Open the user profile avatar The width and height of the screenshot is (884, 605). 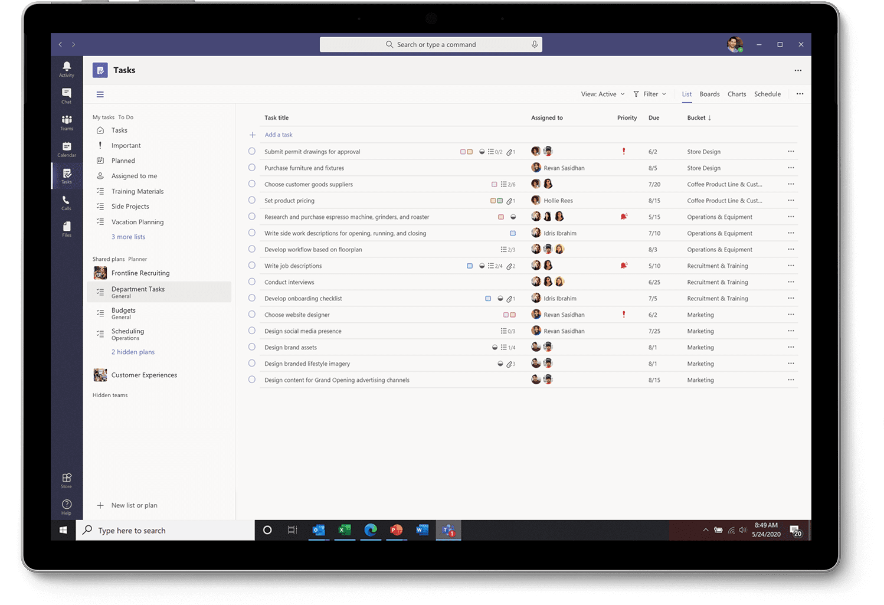tap(735, 44)
